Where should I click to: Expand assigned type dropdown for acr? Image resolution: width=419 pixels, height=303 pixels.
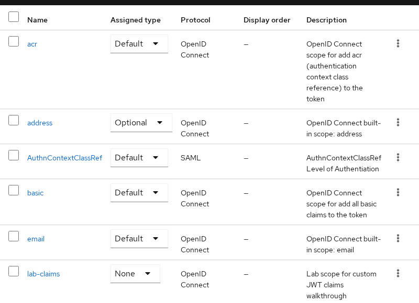point(139,44)
